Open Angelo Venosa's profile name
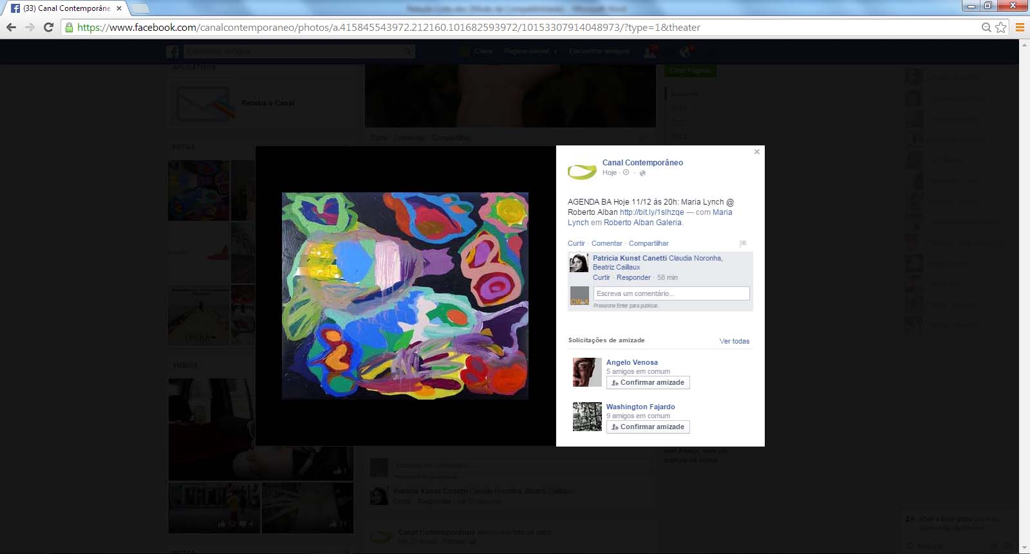Image resolution: width=1030 pixels, height=554 pixels. point(632,362)
